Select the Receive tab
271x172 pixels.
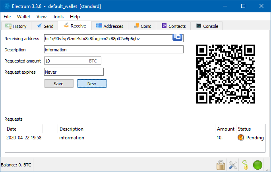(75, 26)
